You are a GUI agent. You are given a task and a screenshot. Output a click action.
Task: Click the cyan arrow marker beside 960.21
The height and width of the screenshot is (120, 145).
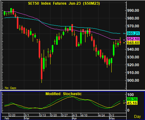point(124,33)
